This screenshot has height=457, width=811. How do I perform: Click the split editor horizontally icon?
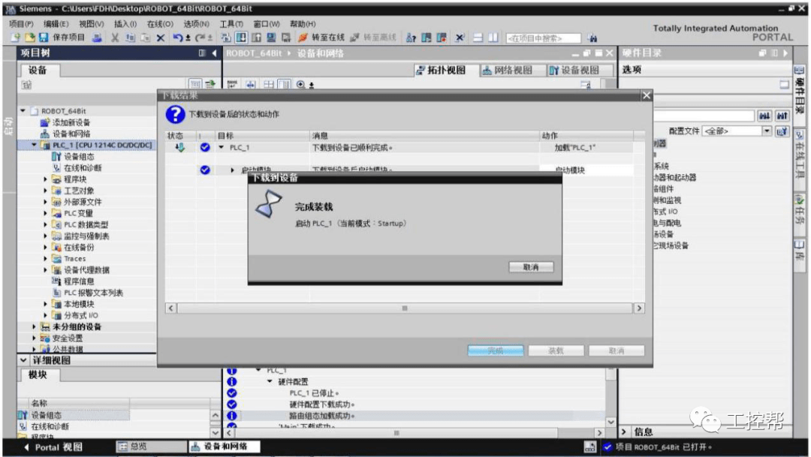click(x=478, y=38)
